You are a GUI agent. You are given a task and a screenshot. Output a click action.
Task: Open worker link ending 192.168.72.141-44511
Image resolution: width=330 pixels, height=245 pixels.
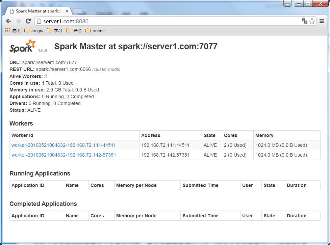tap(64, 145)
